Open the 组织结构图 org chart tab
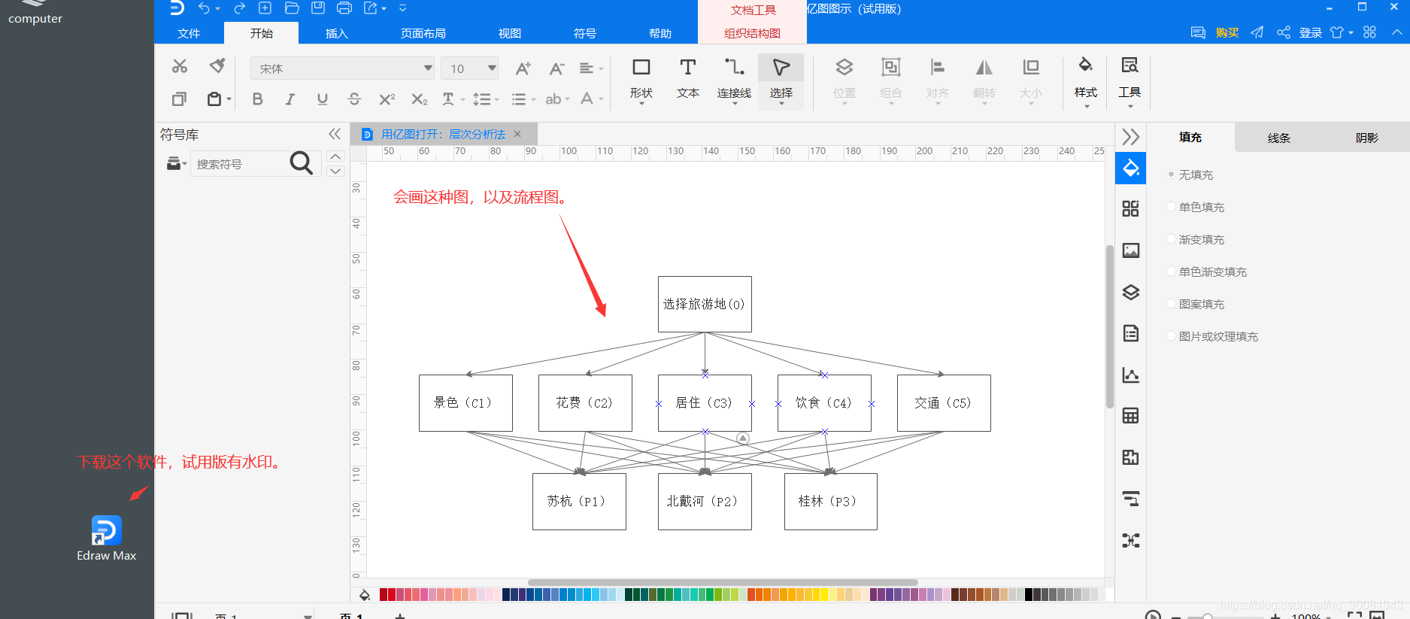 [x=752, y=33]
